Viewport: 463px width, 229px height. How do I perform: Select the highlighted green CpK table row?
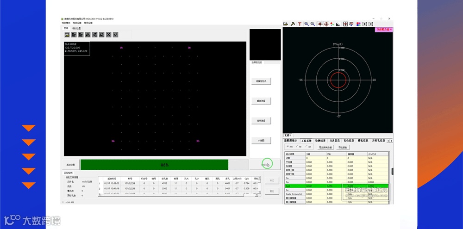coord(336,186)
